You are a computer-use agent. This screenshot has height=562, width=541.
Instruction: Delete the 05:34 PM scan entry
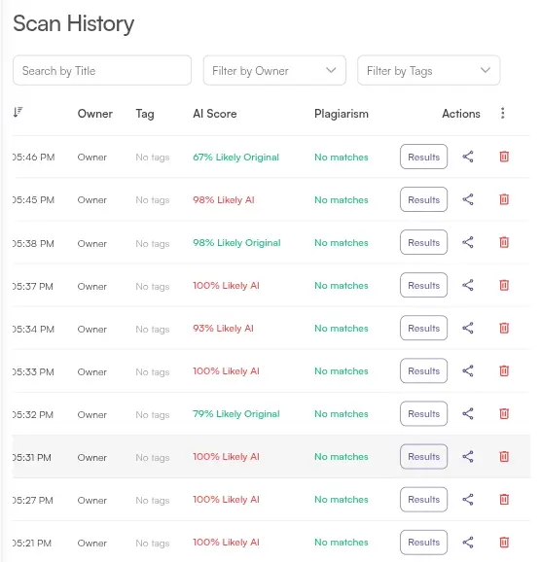[504, 328]
